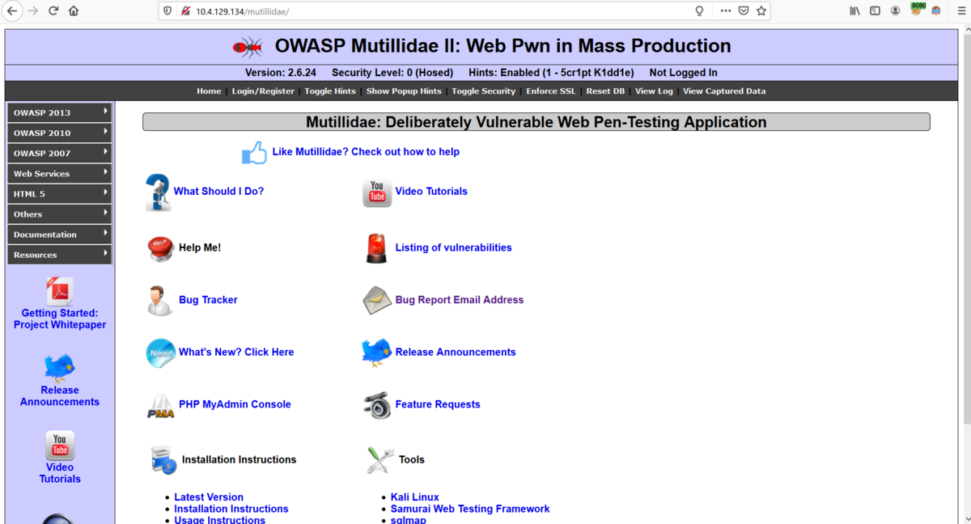Click the Pocket save icon in address bar
The width and height of the screenshot is (971, 524).
point(743,11)
